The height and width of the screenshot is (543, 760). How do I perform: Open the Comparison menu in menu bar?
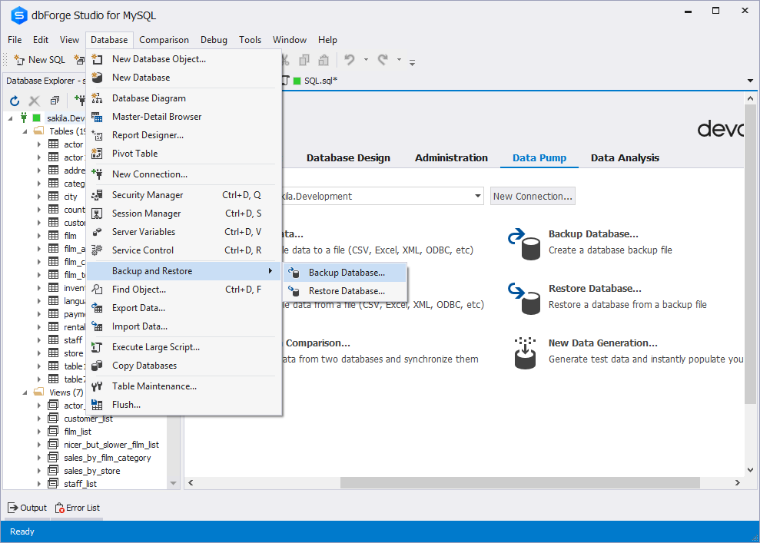click(164, 40)
